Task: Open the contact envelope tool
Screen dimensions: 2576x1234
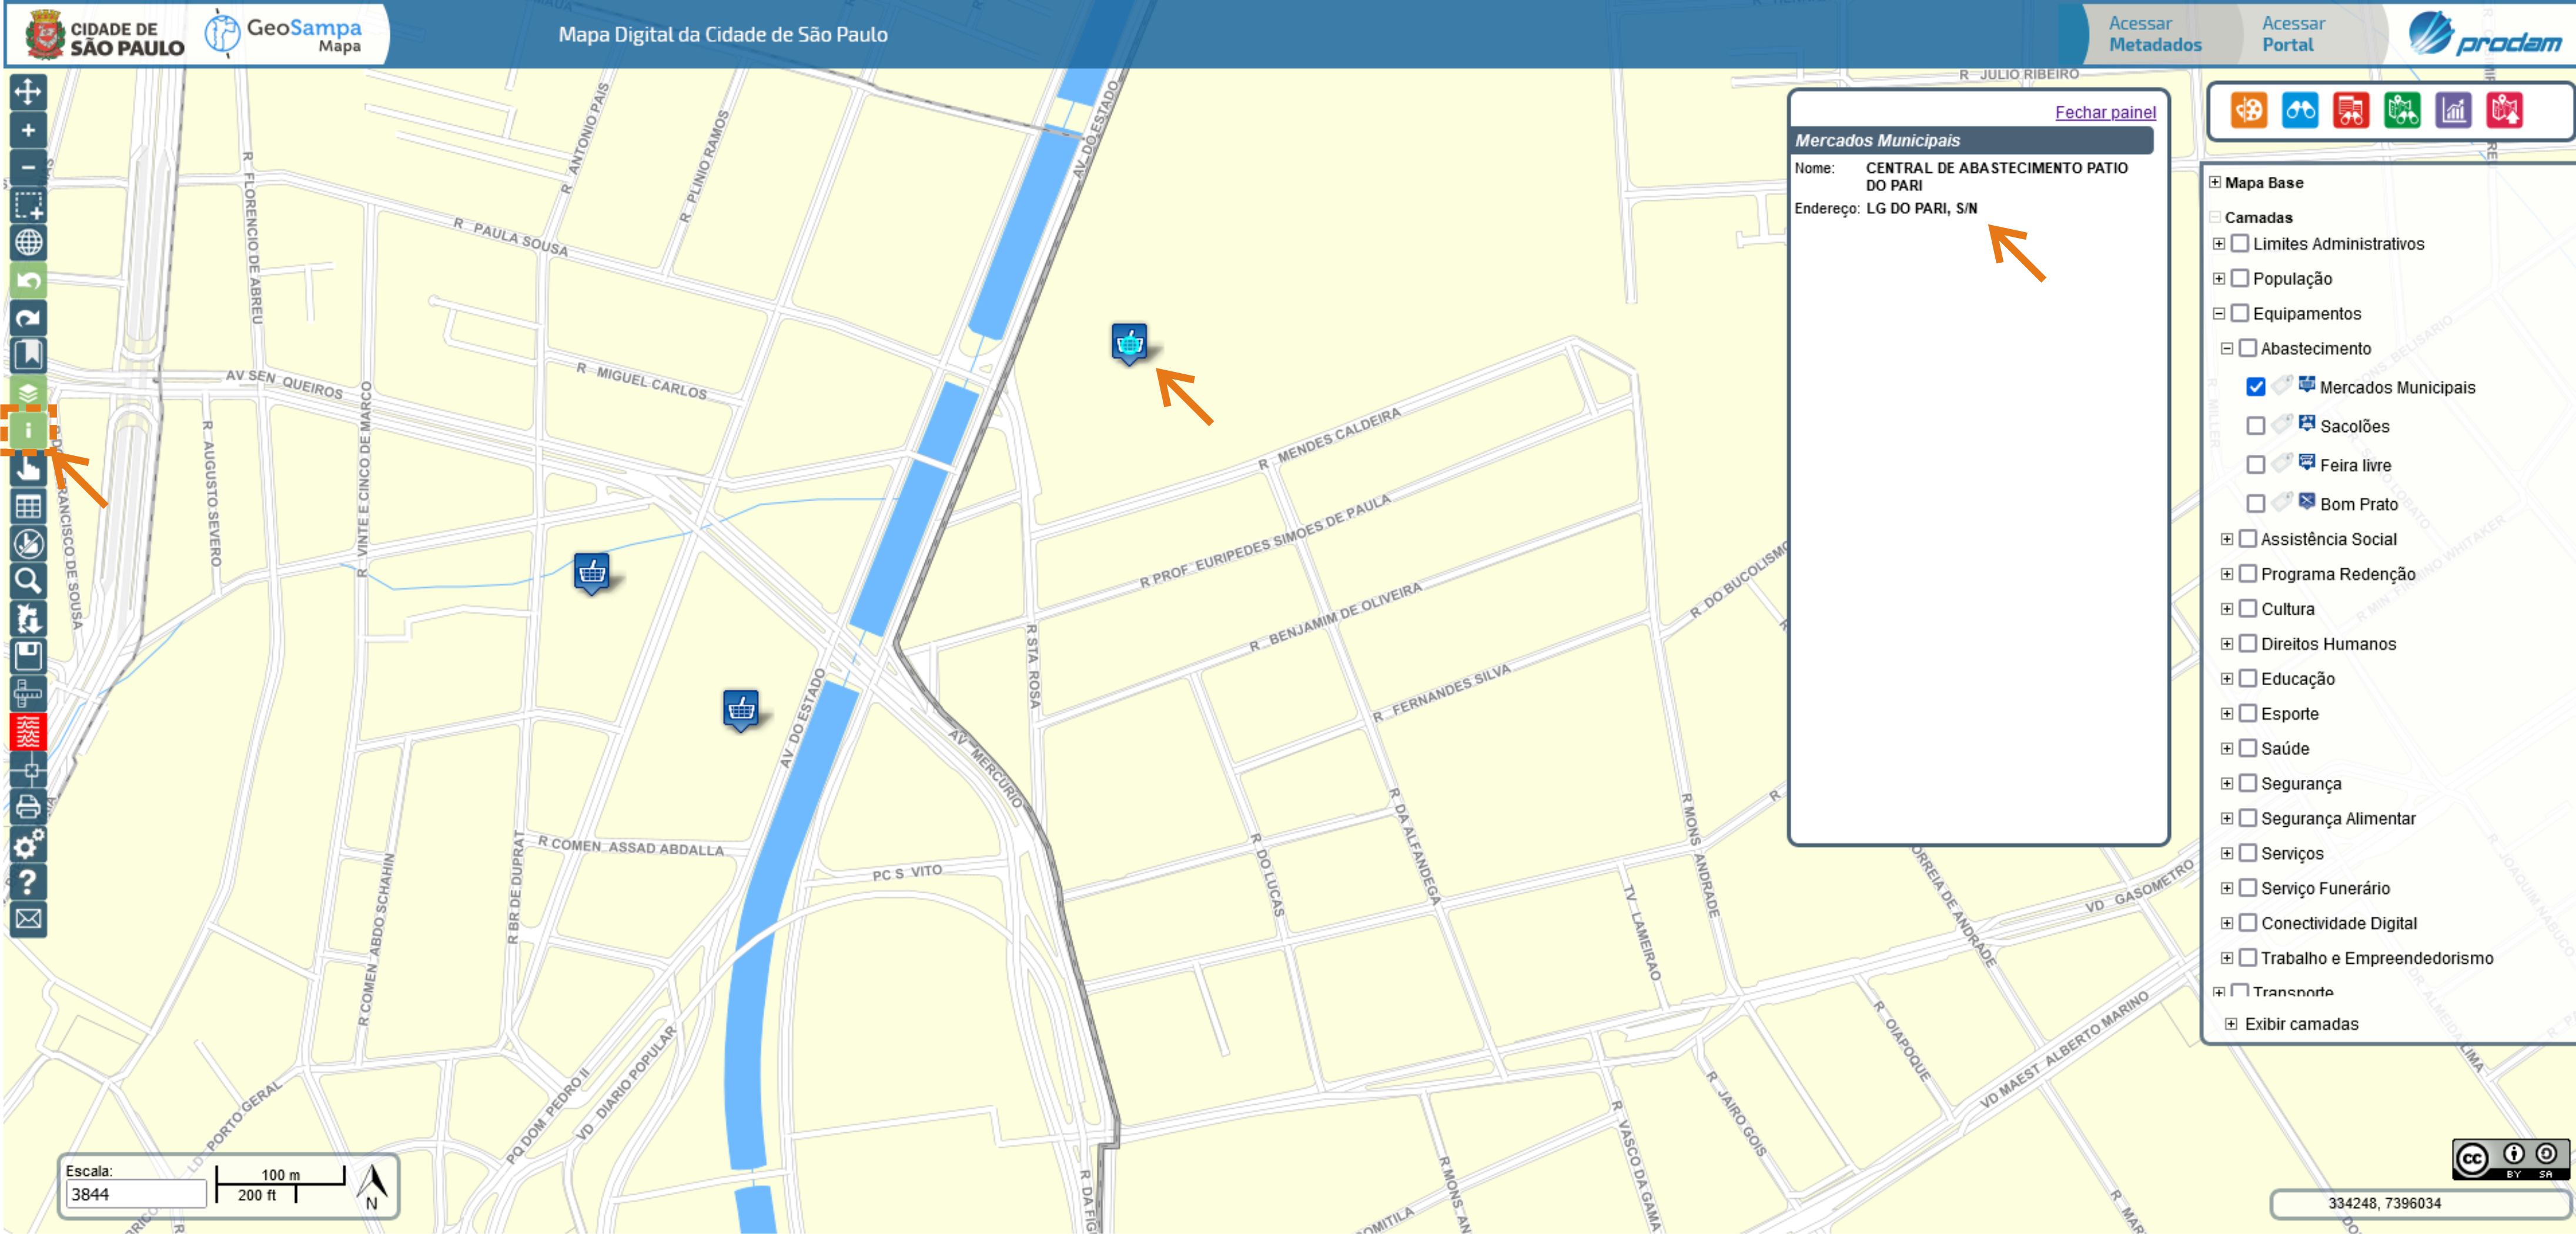Action: coord(28,919)
